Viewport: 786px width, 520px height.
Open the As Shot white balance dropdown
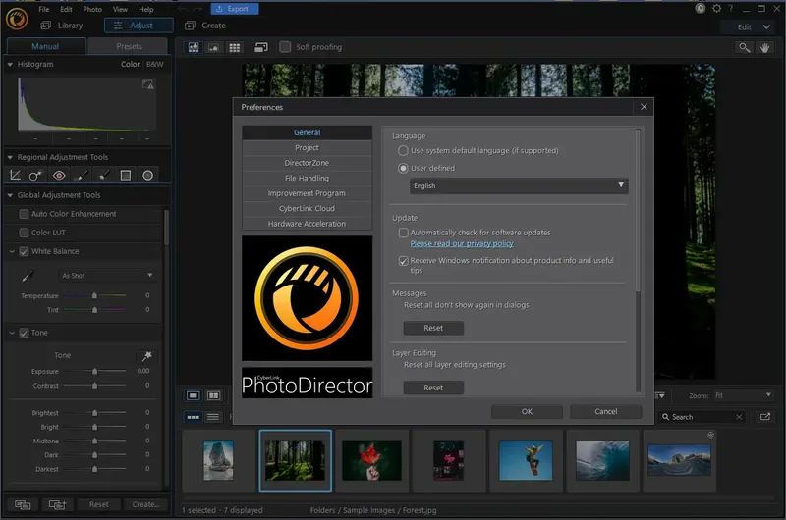pyautogui.click(x=106, y=276)
